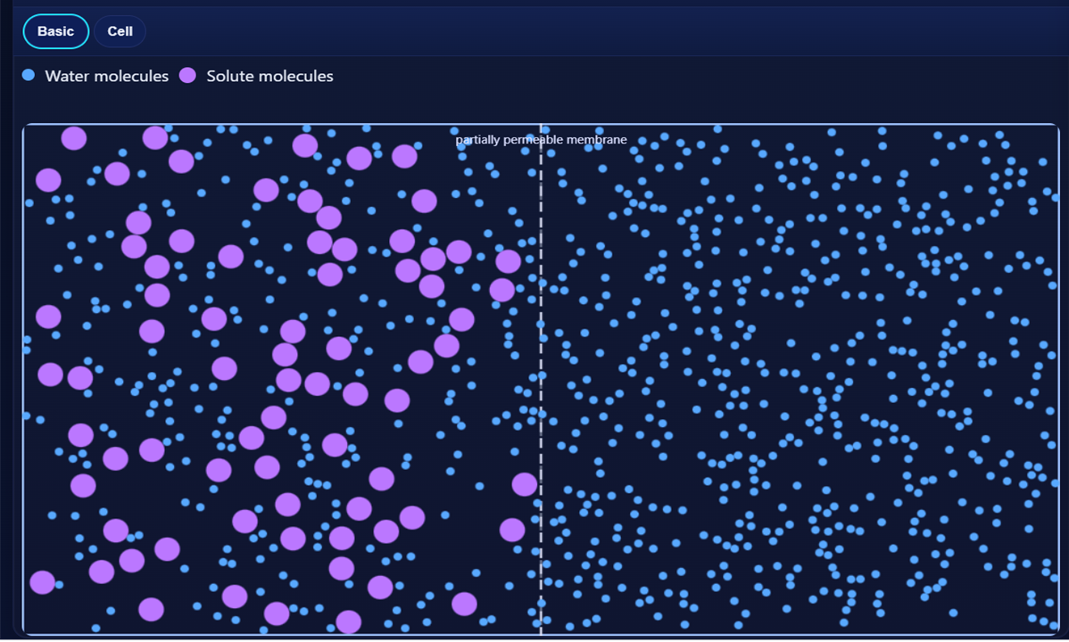The height and width of the screenshot is (642, 1069).
Task: Click the large purple solute in top-left corner
Action: click(x=73, y=139)
